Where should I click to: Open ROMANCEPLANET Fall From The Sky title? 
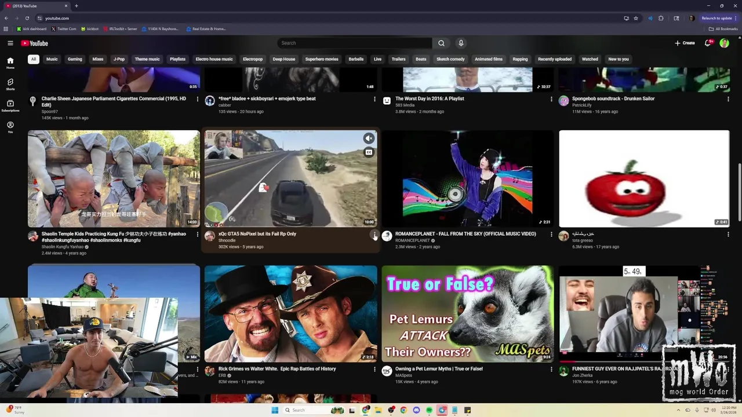point(465,234)
